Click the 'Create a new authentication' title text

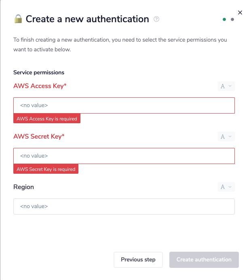(87, 19)
